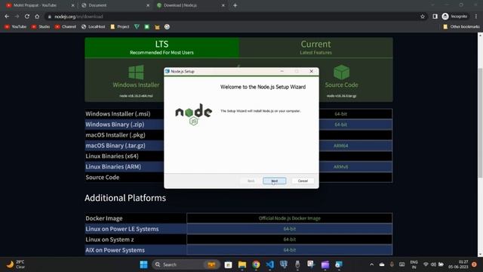Open the browser side panel
Screen dimensions: 483x272
click(435, 17)
